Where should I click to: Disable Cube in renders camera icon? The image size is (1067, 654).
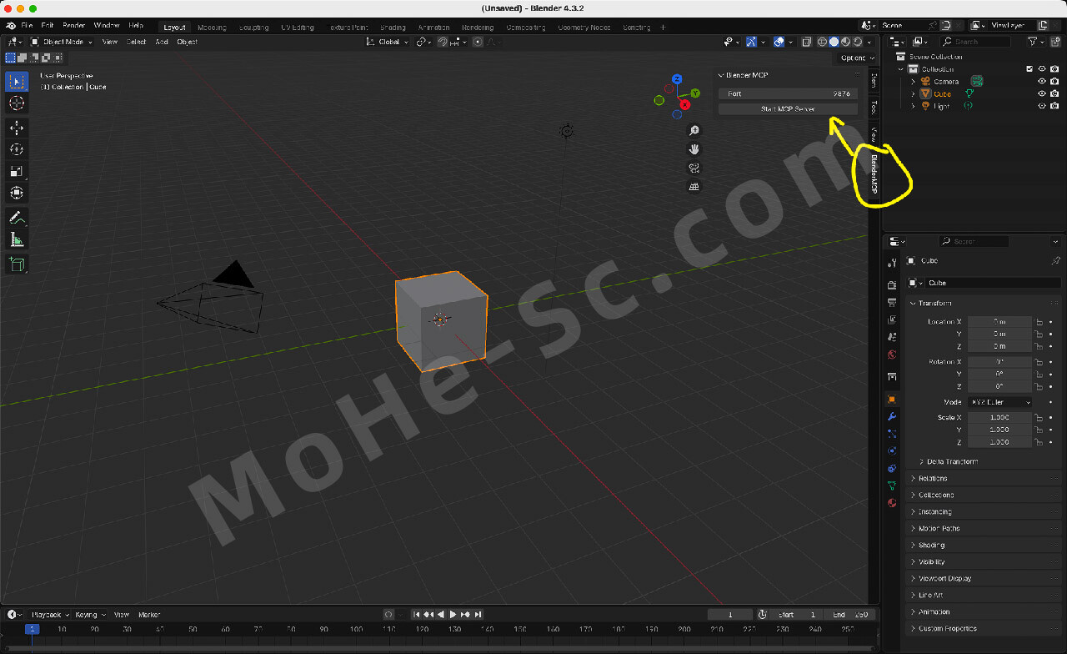click(1054, 93)
